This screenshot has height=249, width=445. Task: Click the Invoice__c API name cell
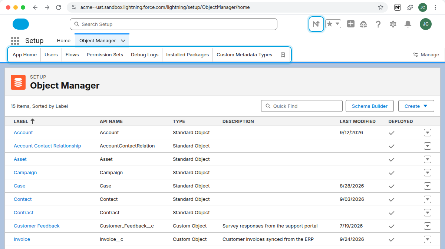pos(111,239)
